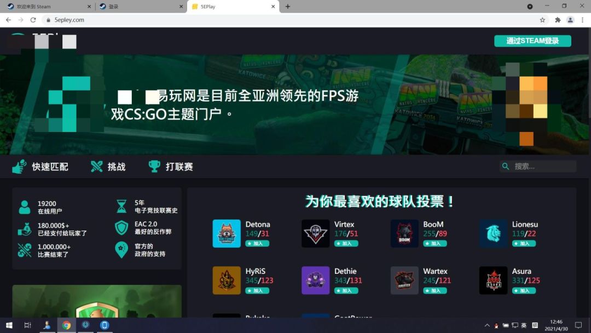Click the HyRiS team logo
This screenshot has width=591, height=333.
click(227, 280)
